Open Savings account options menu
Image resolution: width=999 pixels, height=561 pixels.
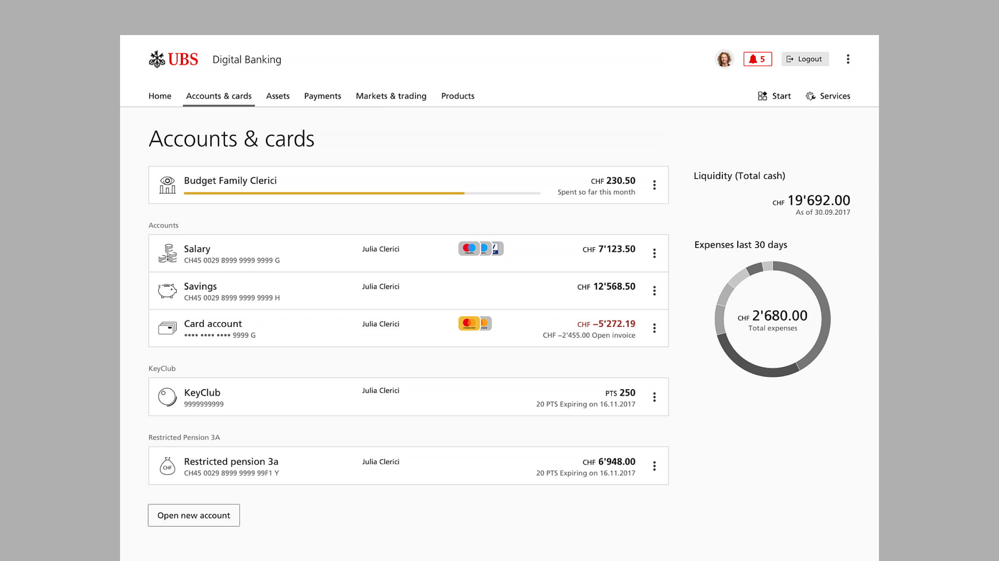coord(654,291)
